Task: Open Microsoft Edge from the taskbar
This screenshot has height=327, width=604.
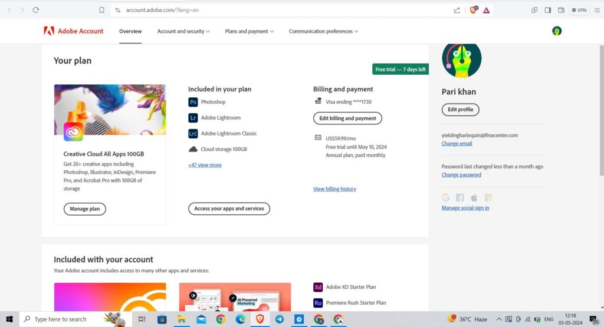Action: tap(241, 319)
